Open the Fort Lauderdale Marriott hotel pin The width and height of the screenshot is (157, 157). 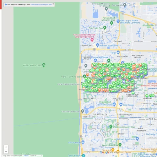pos(92,40)
